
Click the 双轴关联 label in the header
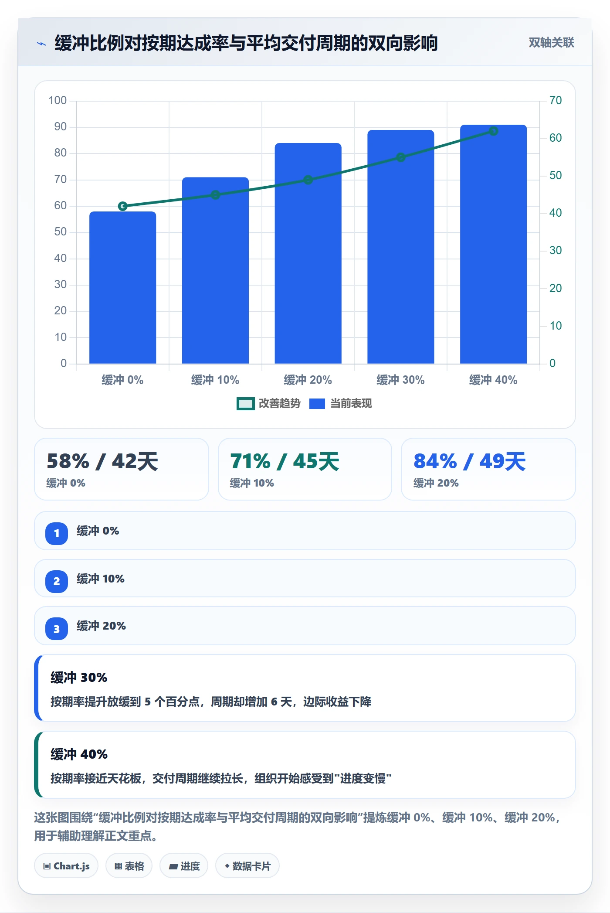coord(551,43)
